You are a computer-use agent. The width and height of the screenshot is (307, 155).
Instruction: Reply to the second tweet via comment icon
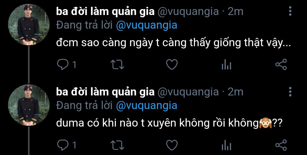(63, 145)
